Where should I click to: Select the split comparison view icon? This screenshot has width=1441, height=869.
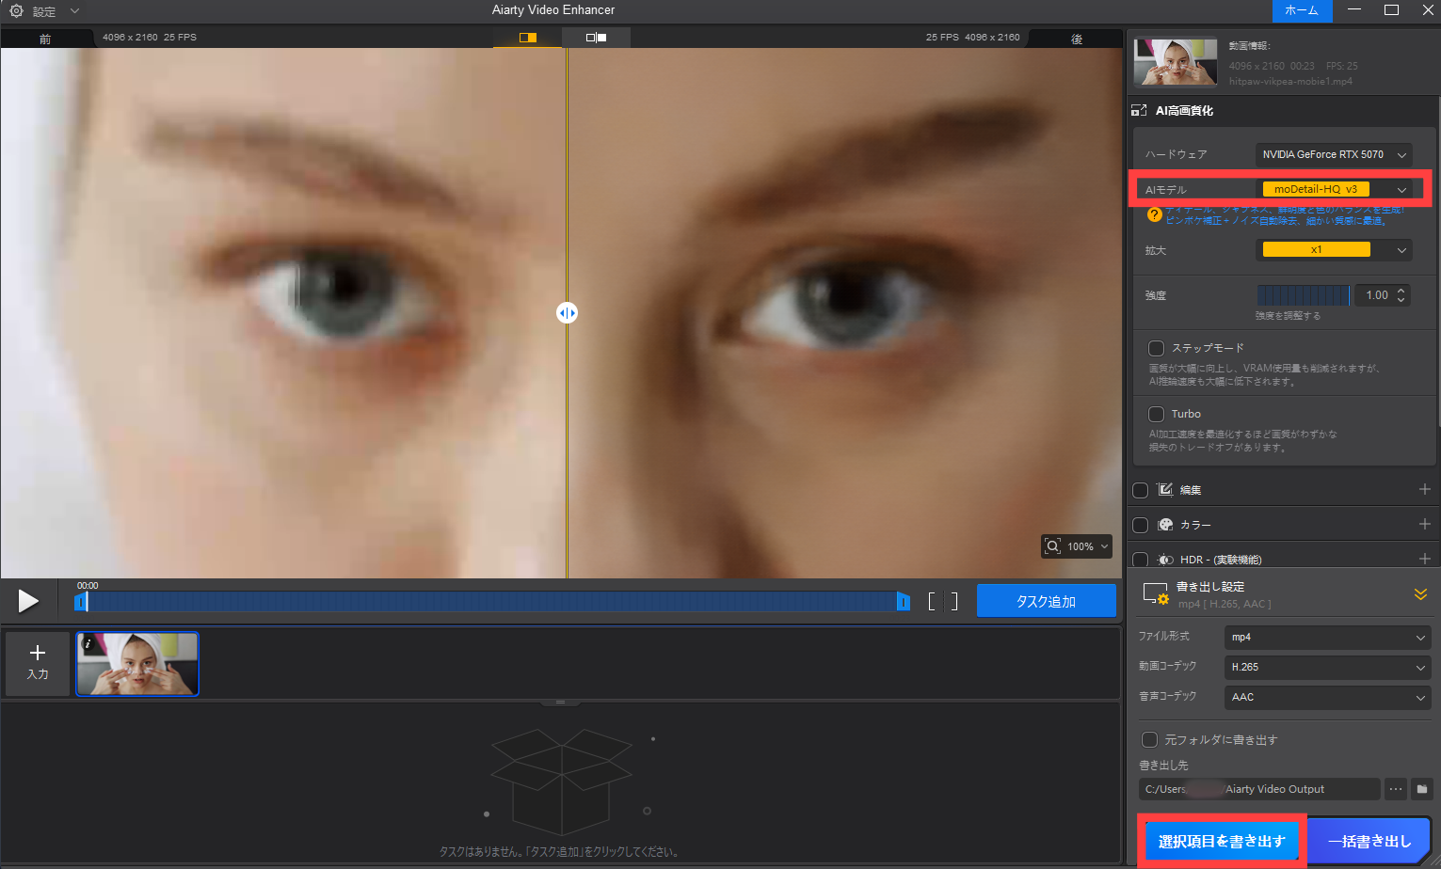527,38
